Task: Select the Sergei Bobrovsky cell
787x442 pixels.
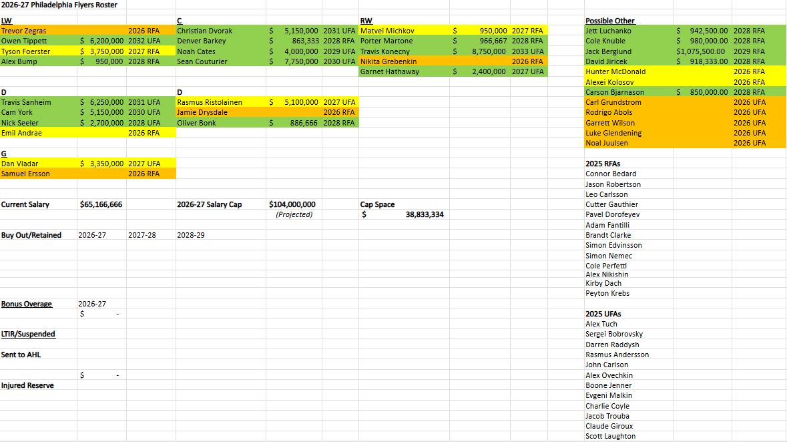Action: [629, 334]
